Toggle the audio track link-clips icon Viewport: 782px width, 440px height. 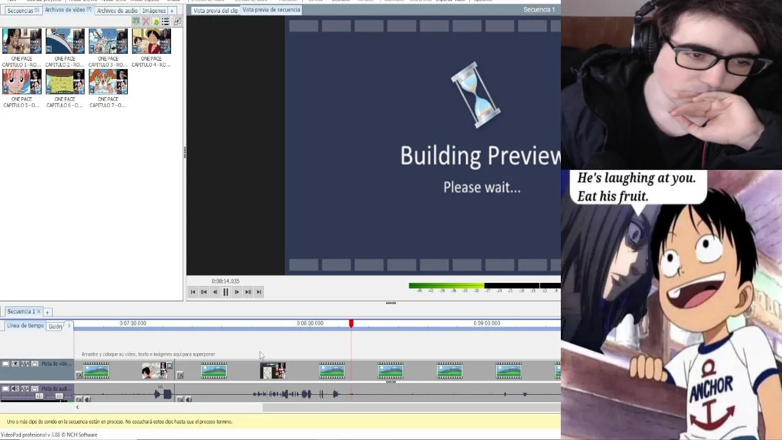[x=25, y=389]
